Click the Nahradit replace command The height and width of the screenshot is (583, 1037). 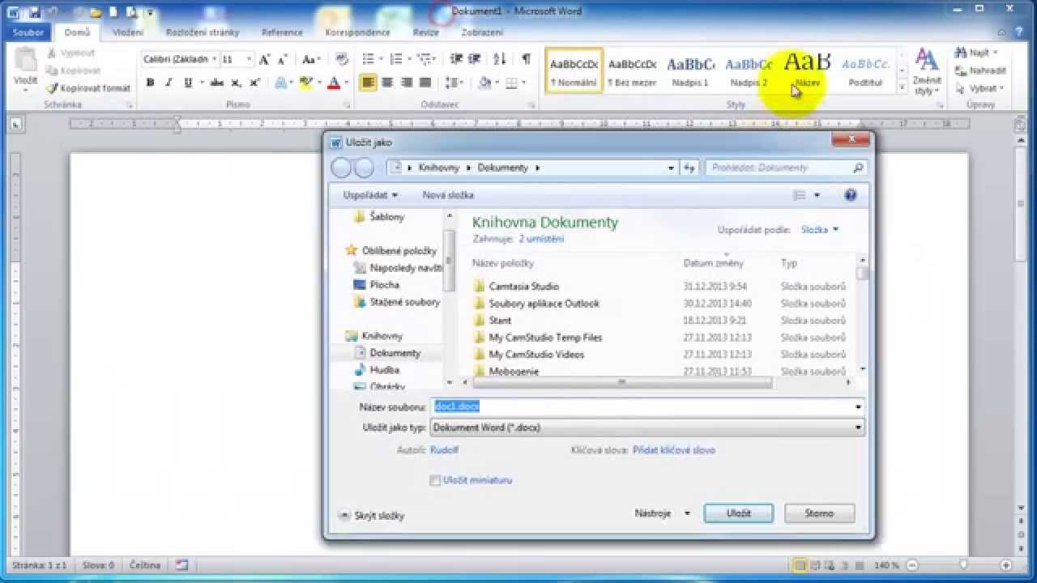[x=980, y=70]
